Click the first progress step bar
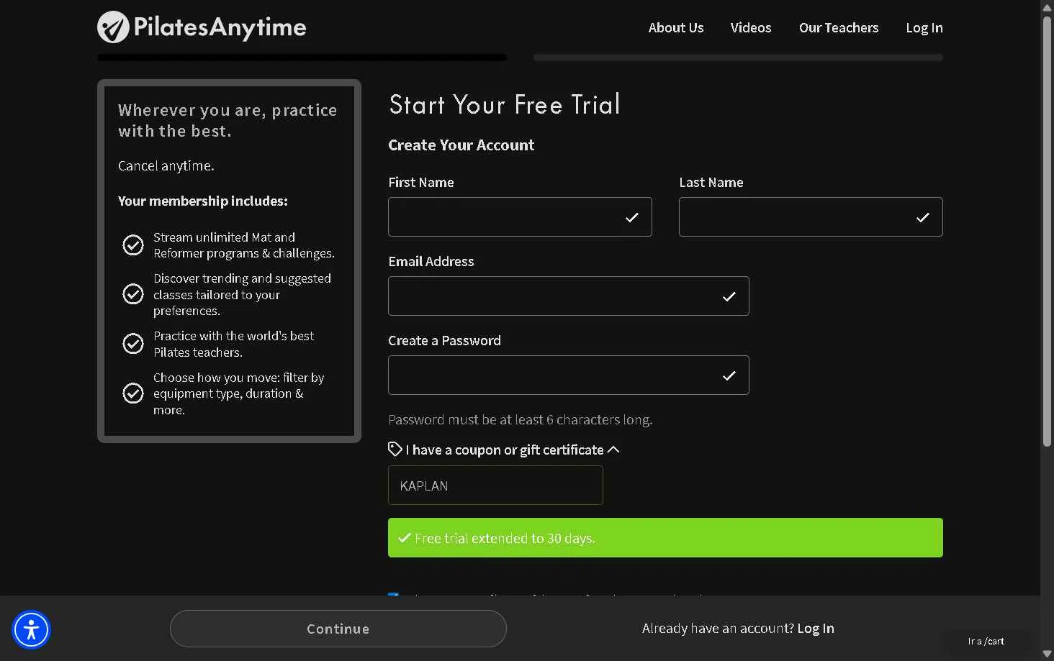 pos(302,58)
